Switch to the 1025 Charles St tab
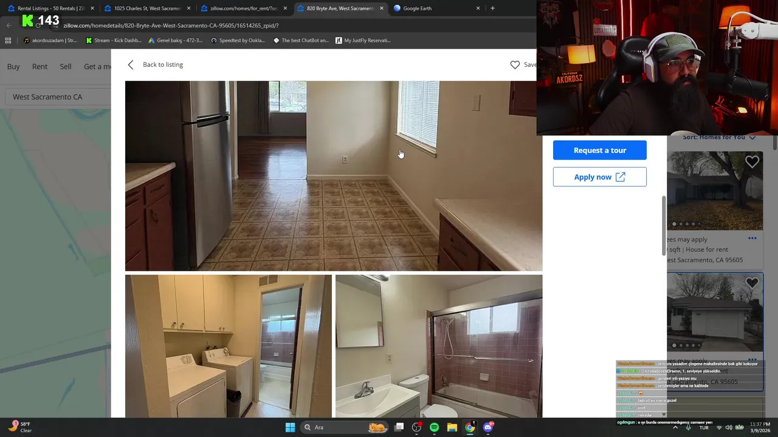Image resolution: width=778 pixels, height=437 pixels. pyautogui.click(x=147, y=8)
